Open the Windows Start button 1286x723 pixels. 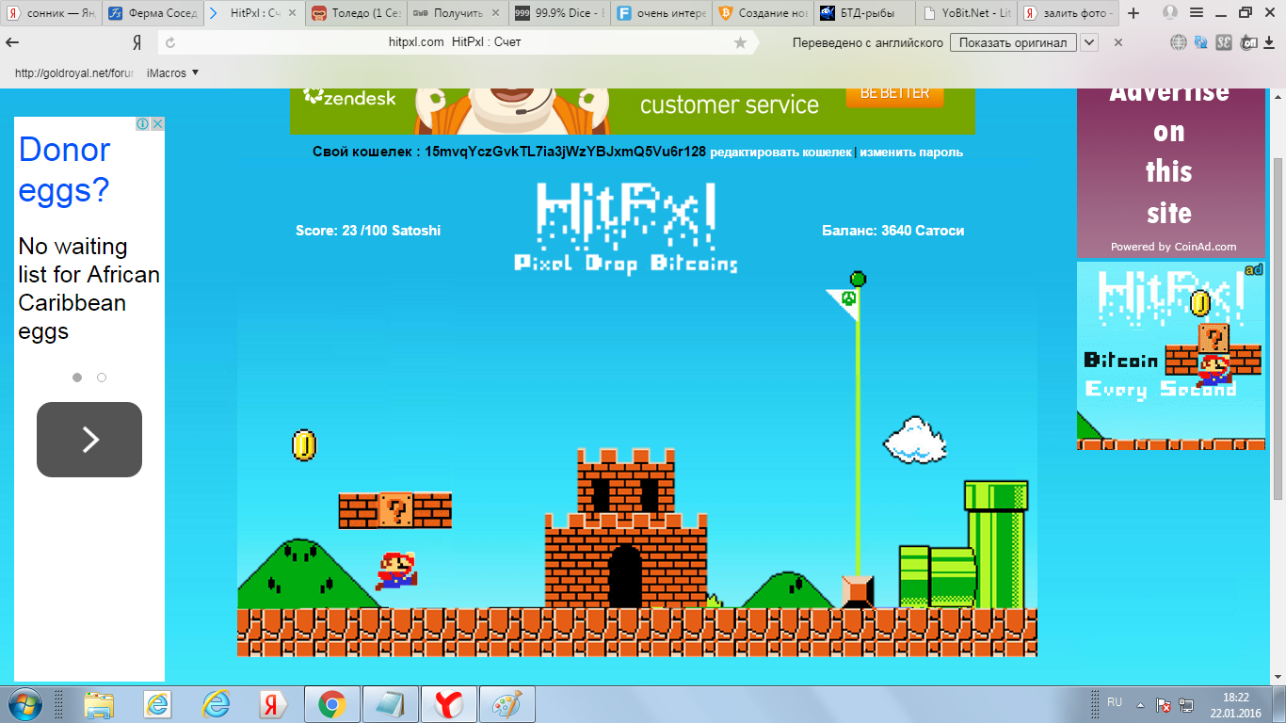click(x=24, y=704)
